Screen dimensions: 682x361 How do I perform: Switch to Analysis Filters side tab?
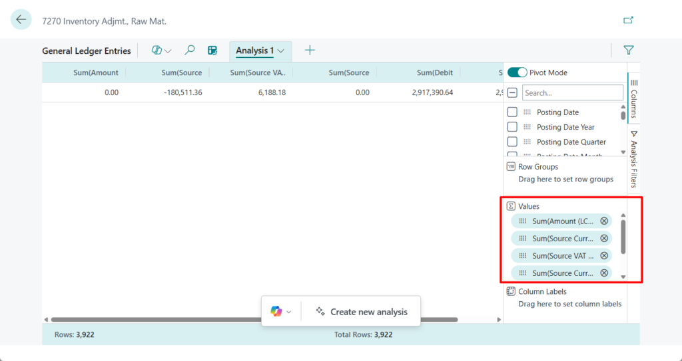pos(633,158)
